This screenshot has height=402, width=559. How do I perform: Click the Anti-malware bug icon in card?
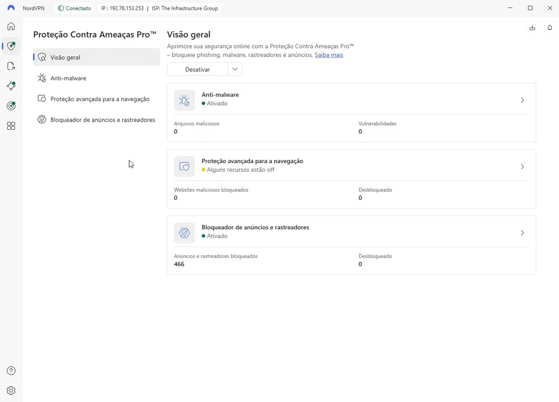click(184, 100)
